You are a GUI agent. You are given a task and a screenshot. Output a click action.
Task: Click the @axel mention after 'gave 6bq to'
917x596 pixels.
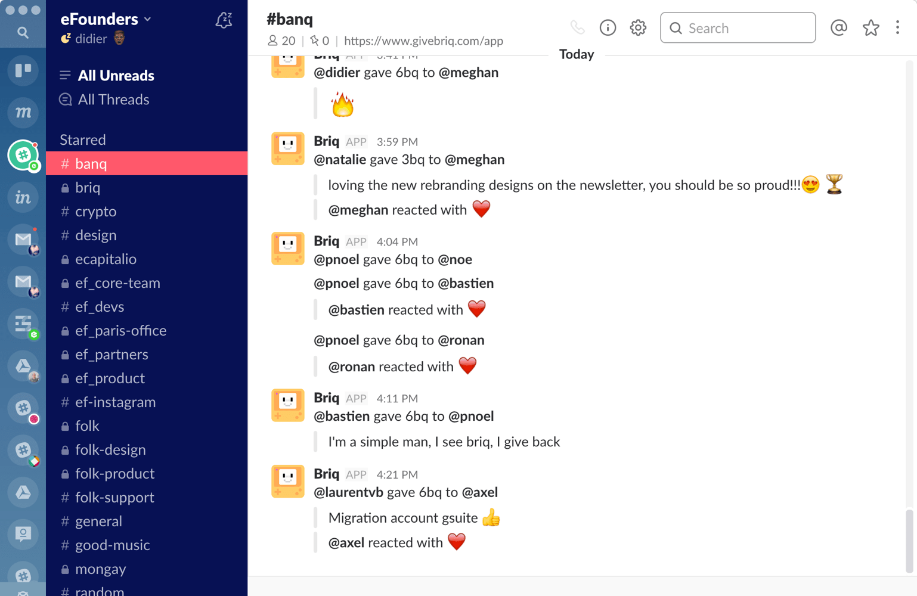(x=480, y=492)
